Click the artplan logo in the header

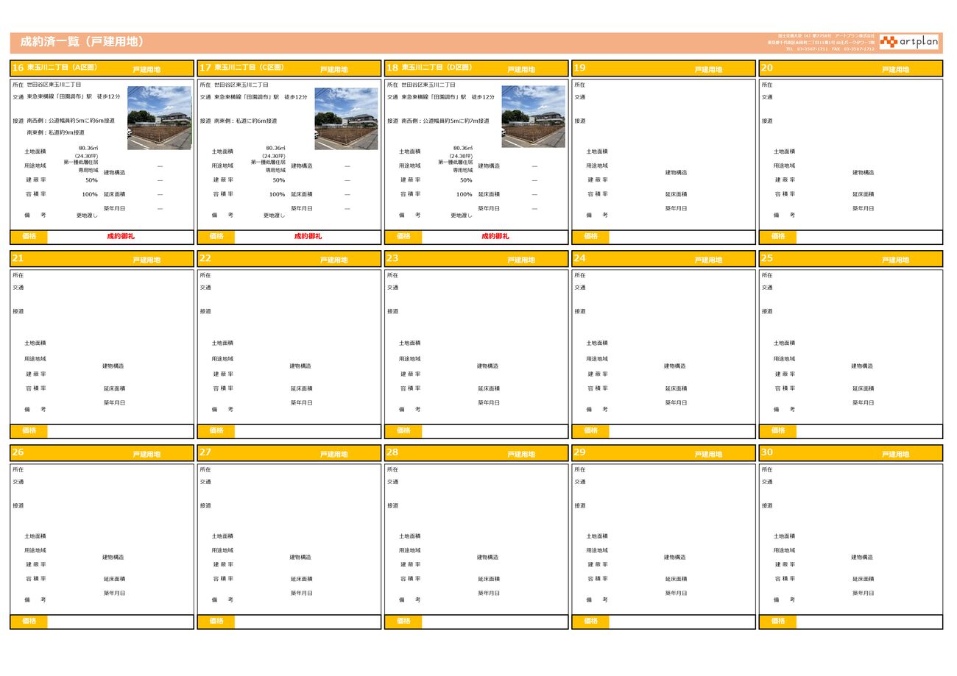(908, 42)
